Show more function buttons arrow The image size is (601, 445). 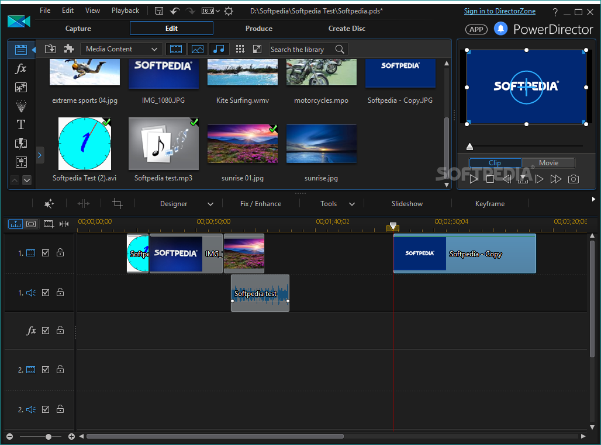pos(593,199)
